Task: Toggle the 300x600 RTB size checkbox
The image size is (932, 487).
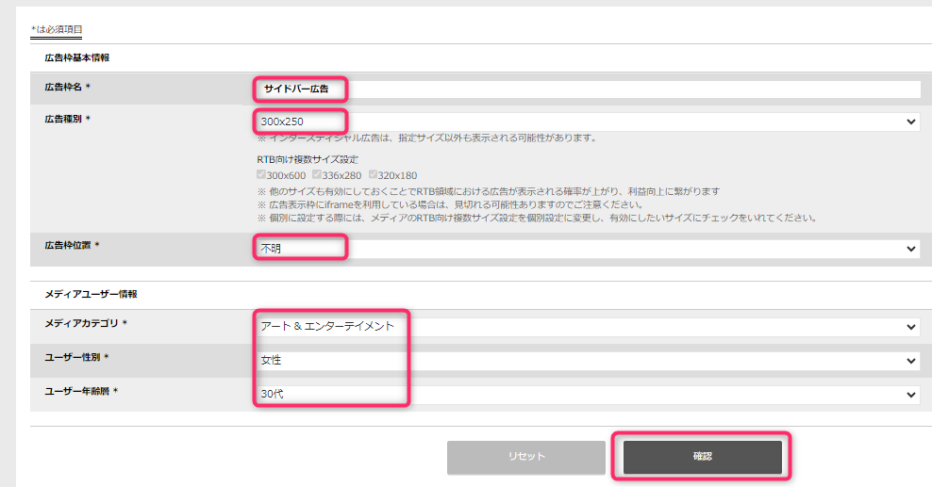Action: [261, 175]
